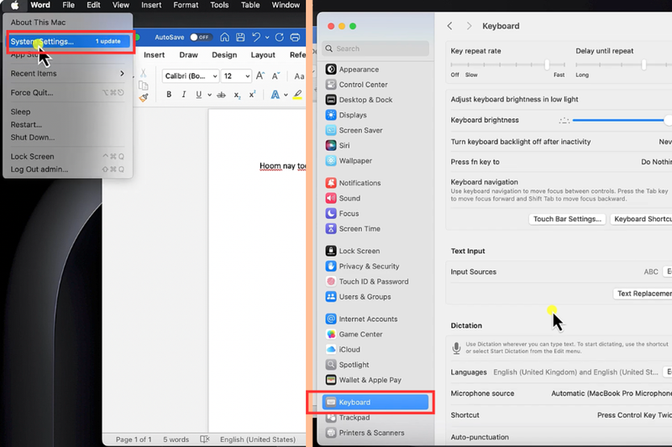Image resolution: width=672 pixels, height=447 pixels.
Task: Choose Force Quit from Apple menu
Action: (x=67, y=93)
